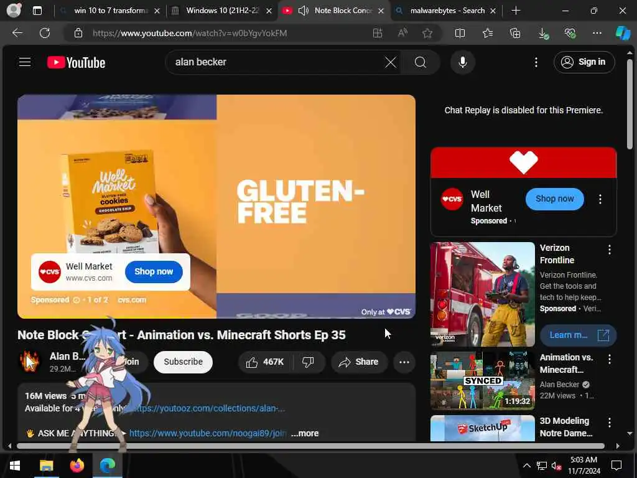Mute the Note Block tab speaker icon
This screenshot has height=478, width=637.
[x=303, y=11]
